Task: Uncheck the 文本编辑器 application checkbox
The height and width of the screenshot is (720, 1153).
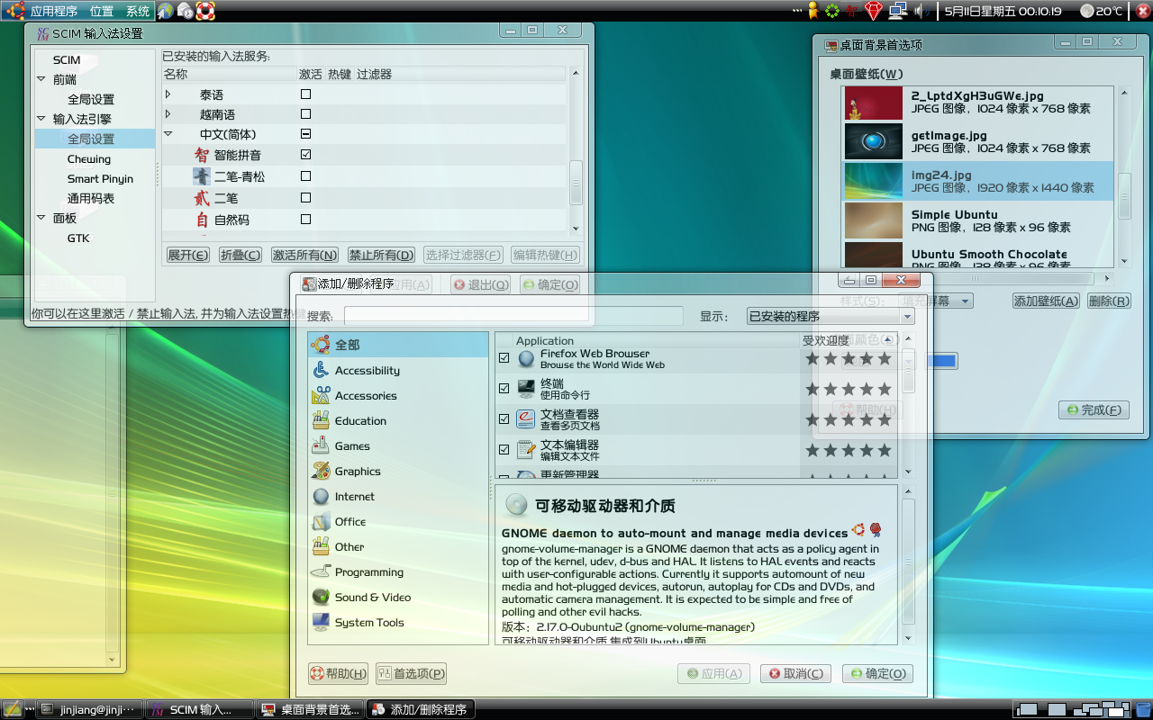Action: 504,449
